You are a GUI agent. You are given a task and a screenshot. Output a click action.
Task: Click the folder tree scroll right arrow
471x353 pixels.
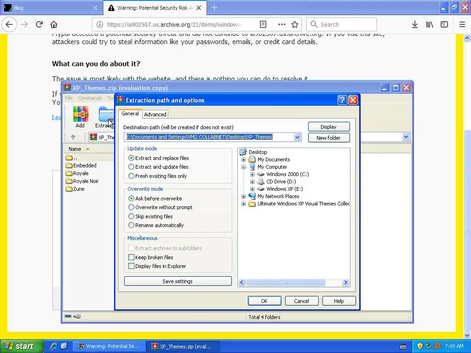[x=345, y=283]
